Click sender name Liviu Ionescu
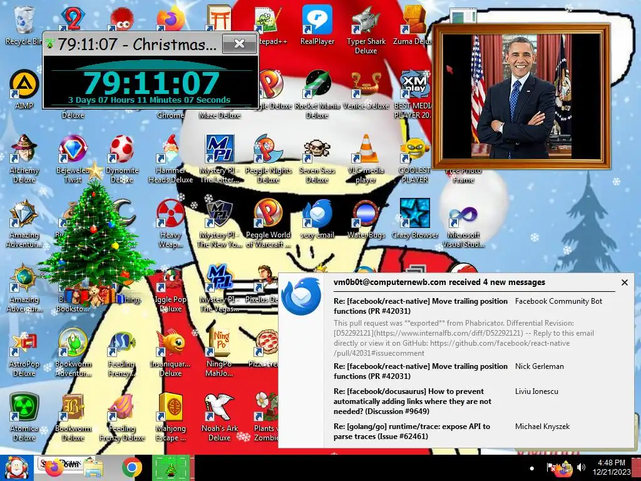 click(536, 391)
